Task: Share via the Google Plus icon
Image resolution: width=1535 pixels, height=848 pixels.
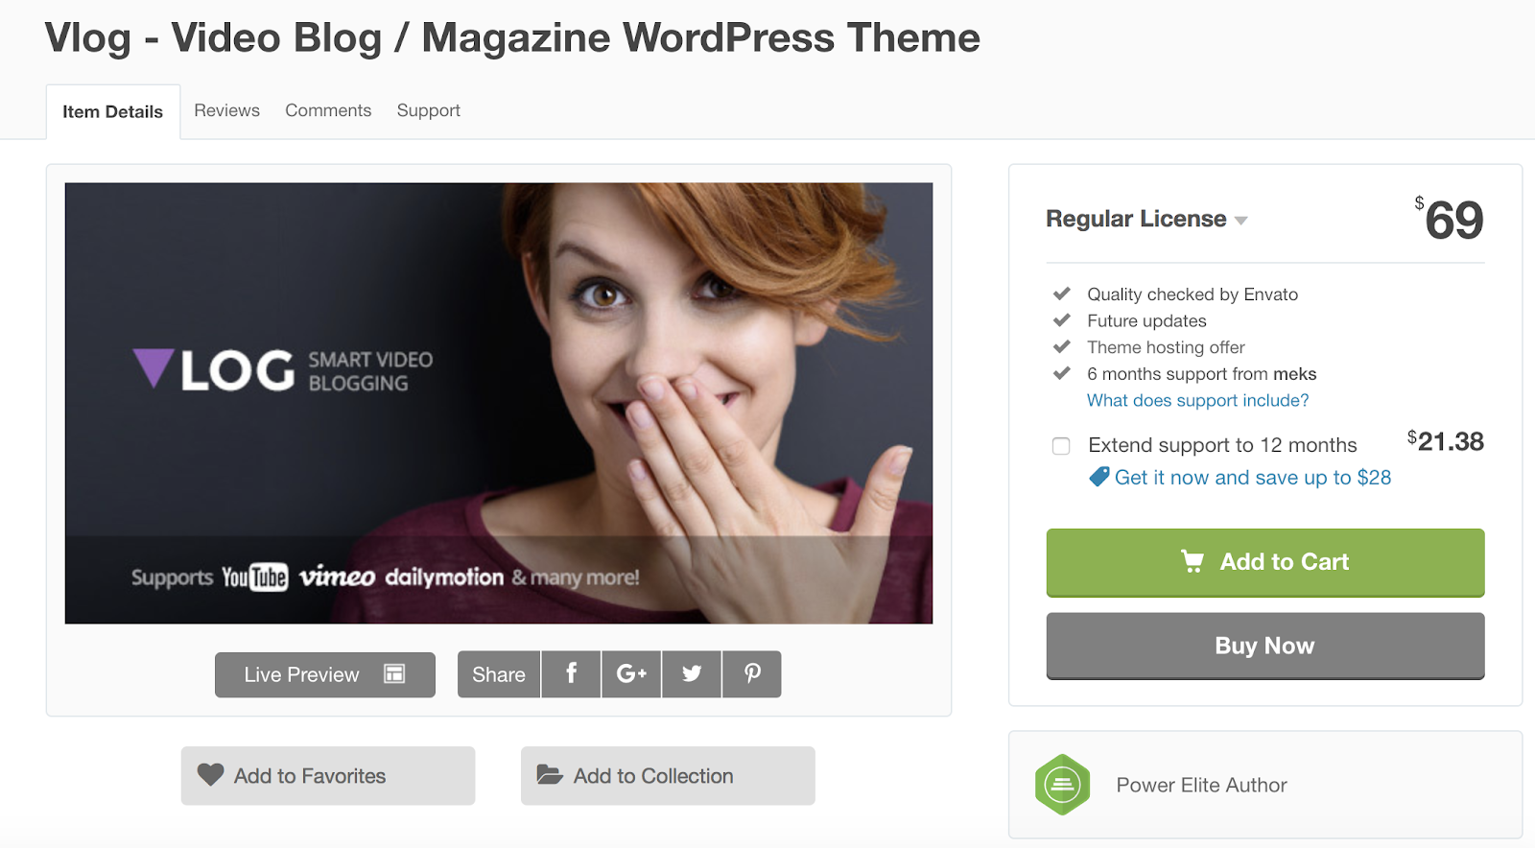Action: coord(631,674)
